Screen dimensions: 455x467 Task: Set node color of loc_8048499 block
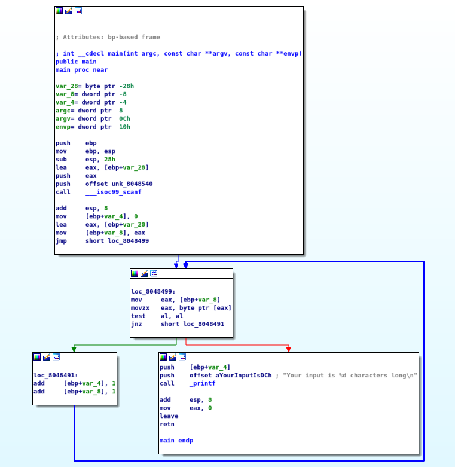(135, 273)
